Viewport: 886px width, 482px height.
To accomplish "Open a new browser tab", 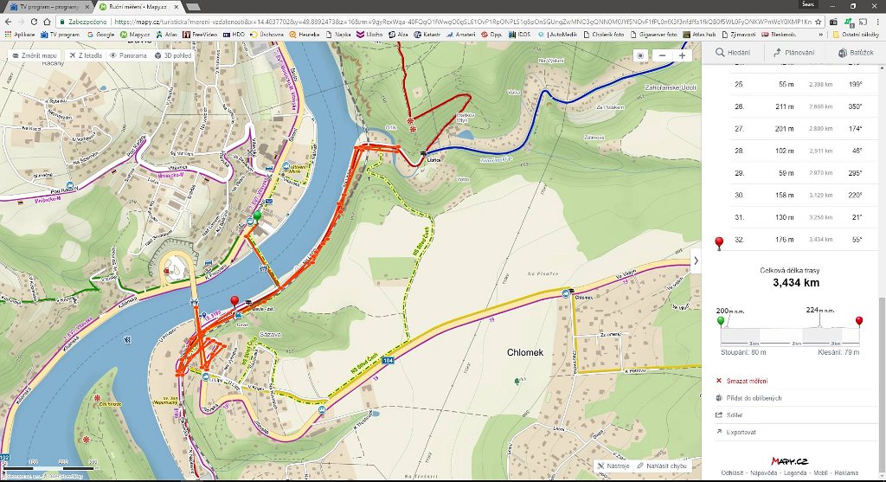I will coord(193,7).
